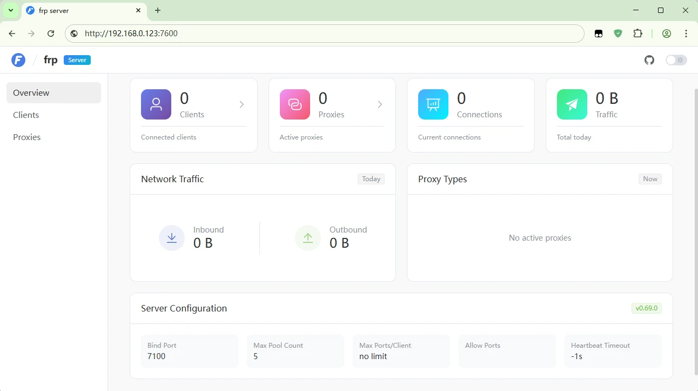
Task: Open the site information icon in address bar
Action: tap(74, 34)
